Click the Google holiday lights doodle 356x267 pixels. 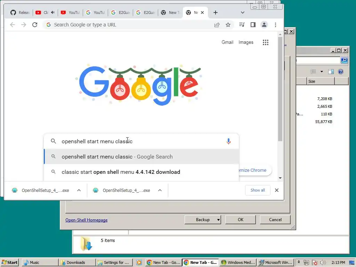click(x=140, y=84)
